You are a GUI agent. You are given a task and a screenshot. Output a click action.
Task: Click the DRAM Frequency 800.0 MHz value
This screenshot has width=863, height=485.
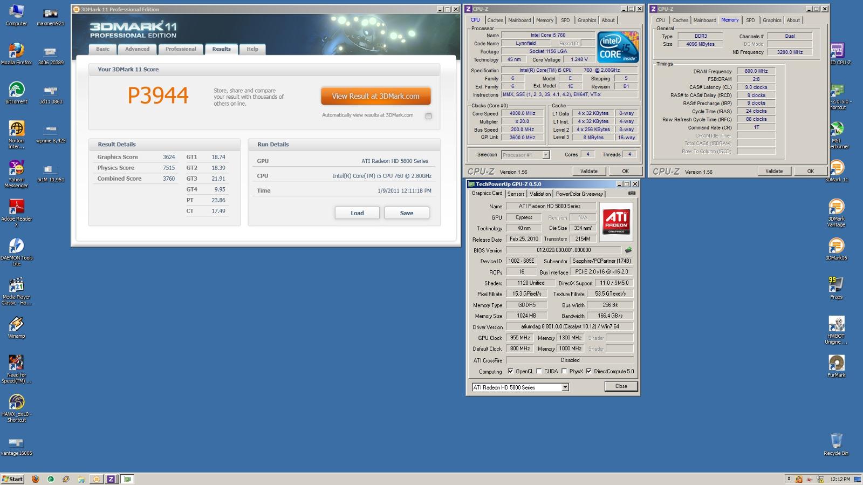(x=756, y=71)
